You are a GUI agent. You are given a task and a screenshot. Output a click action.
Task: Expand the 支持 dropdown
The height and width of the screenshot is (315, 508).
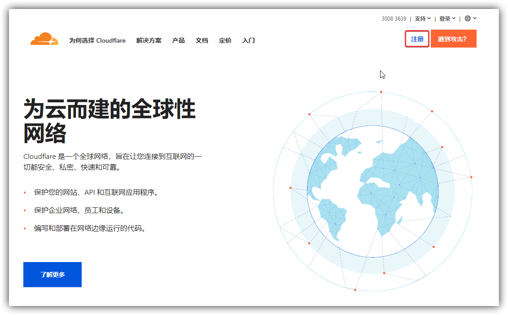[x=423, y=19]
